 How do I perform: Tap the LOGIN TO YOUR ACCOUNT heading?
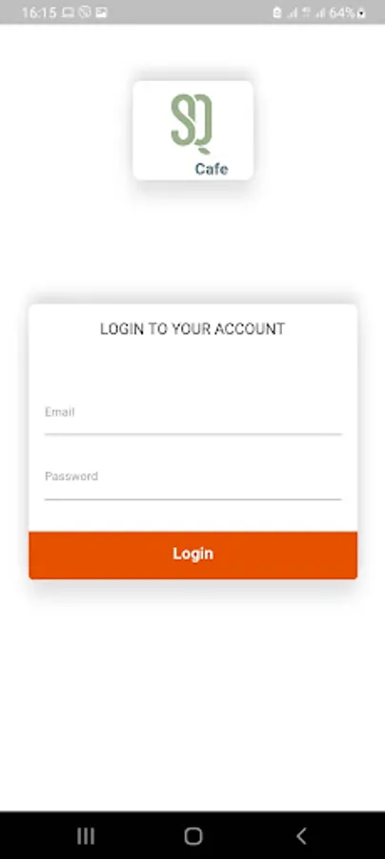tap(192, 328)
